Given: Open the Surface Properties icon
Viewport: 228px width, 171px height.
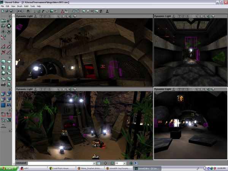Looking at the screenshot, I should click(x=78, y=11).
